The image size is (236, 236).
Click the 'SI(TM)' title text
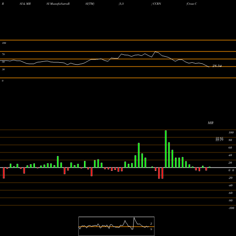point(90,4)
